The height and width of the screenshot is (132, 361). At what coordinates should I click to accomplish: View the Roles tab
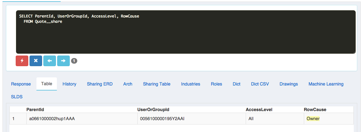pos(216,84)
